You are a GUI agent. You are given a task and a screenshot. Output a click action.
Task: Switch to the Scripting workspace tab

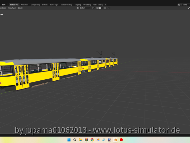coord(78,5)
